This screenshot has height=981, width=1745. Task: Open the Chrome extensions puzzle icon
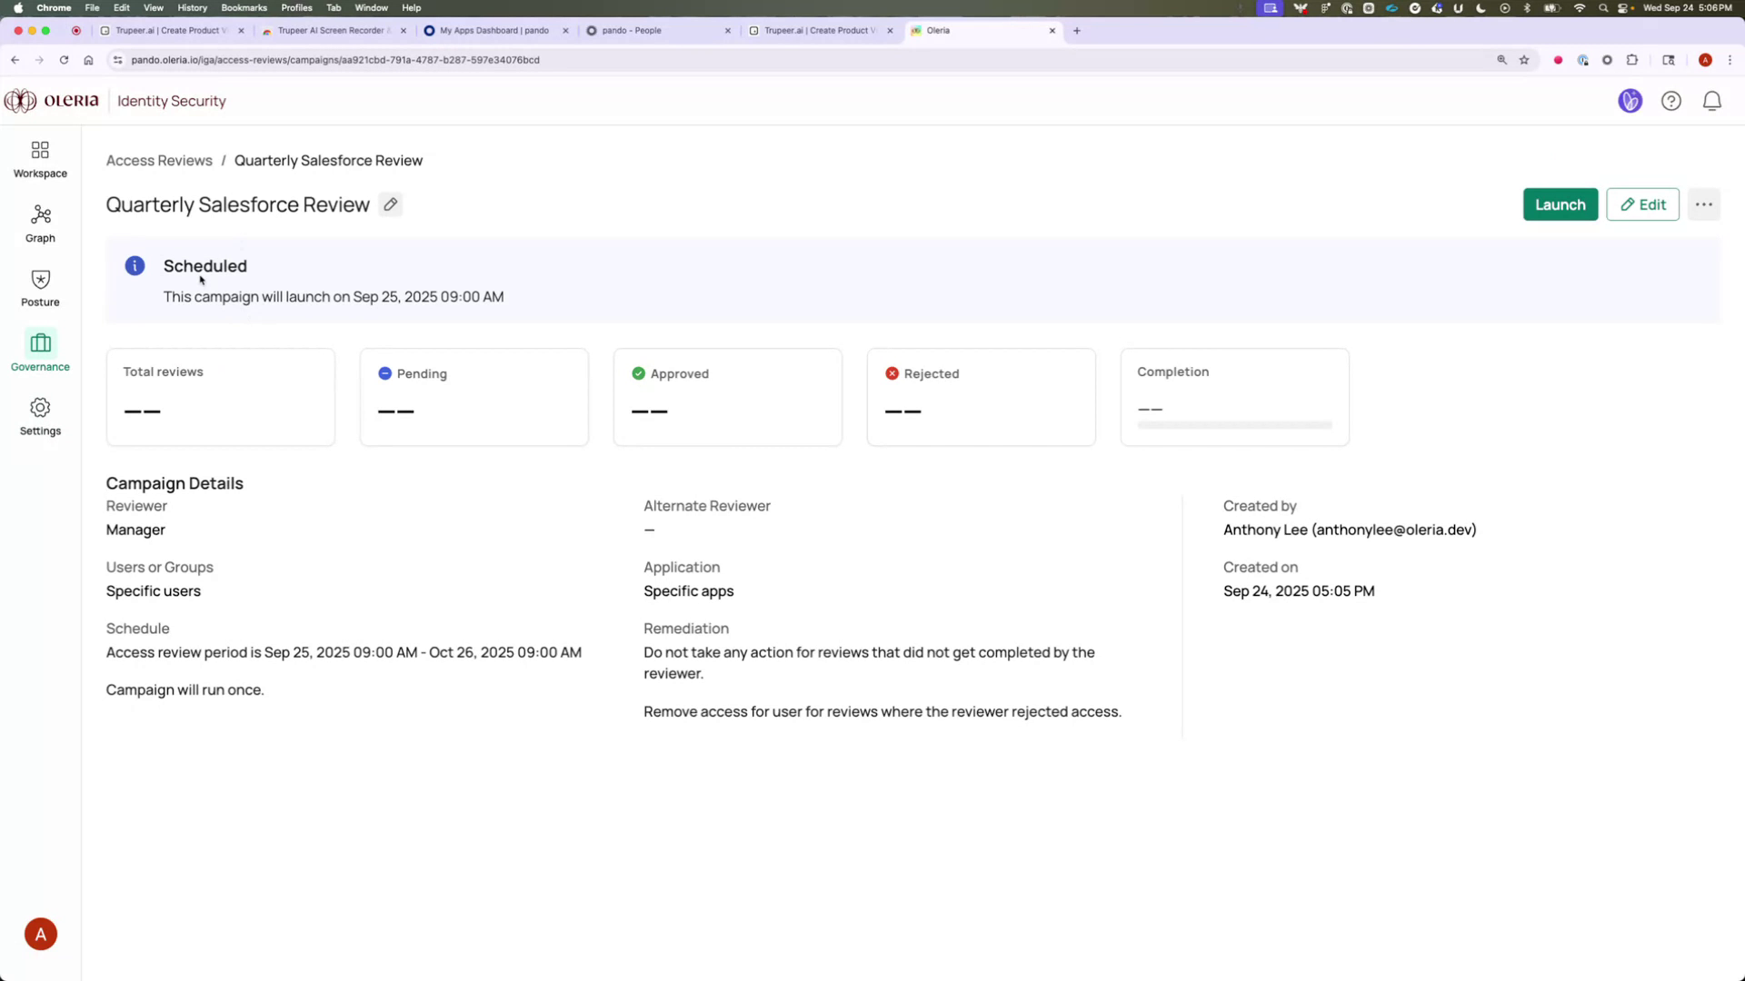[x=1631, y=60]
